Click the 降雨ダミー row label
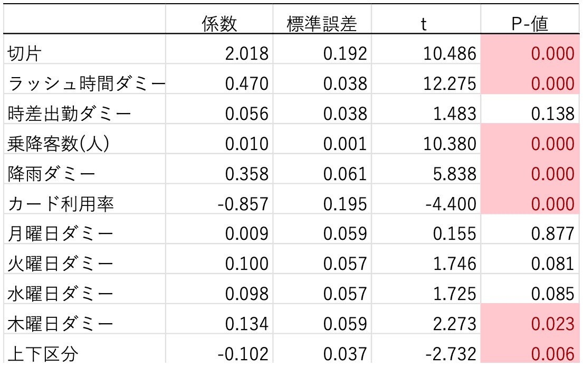 click(x=46, y=174)
